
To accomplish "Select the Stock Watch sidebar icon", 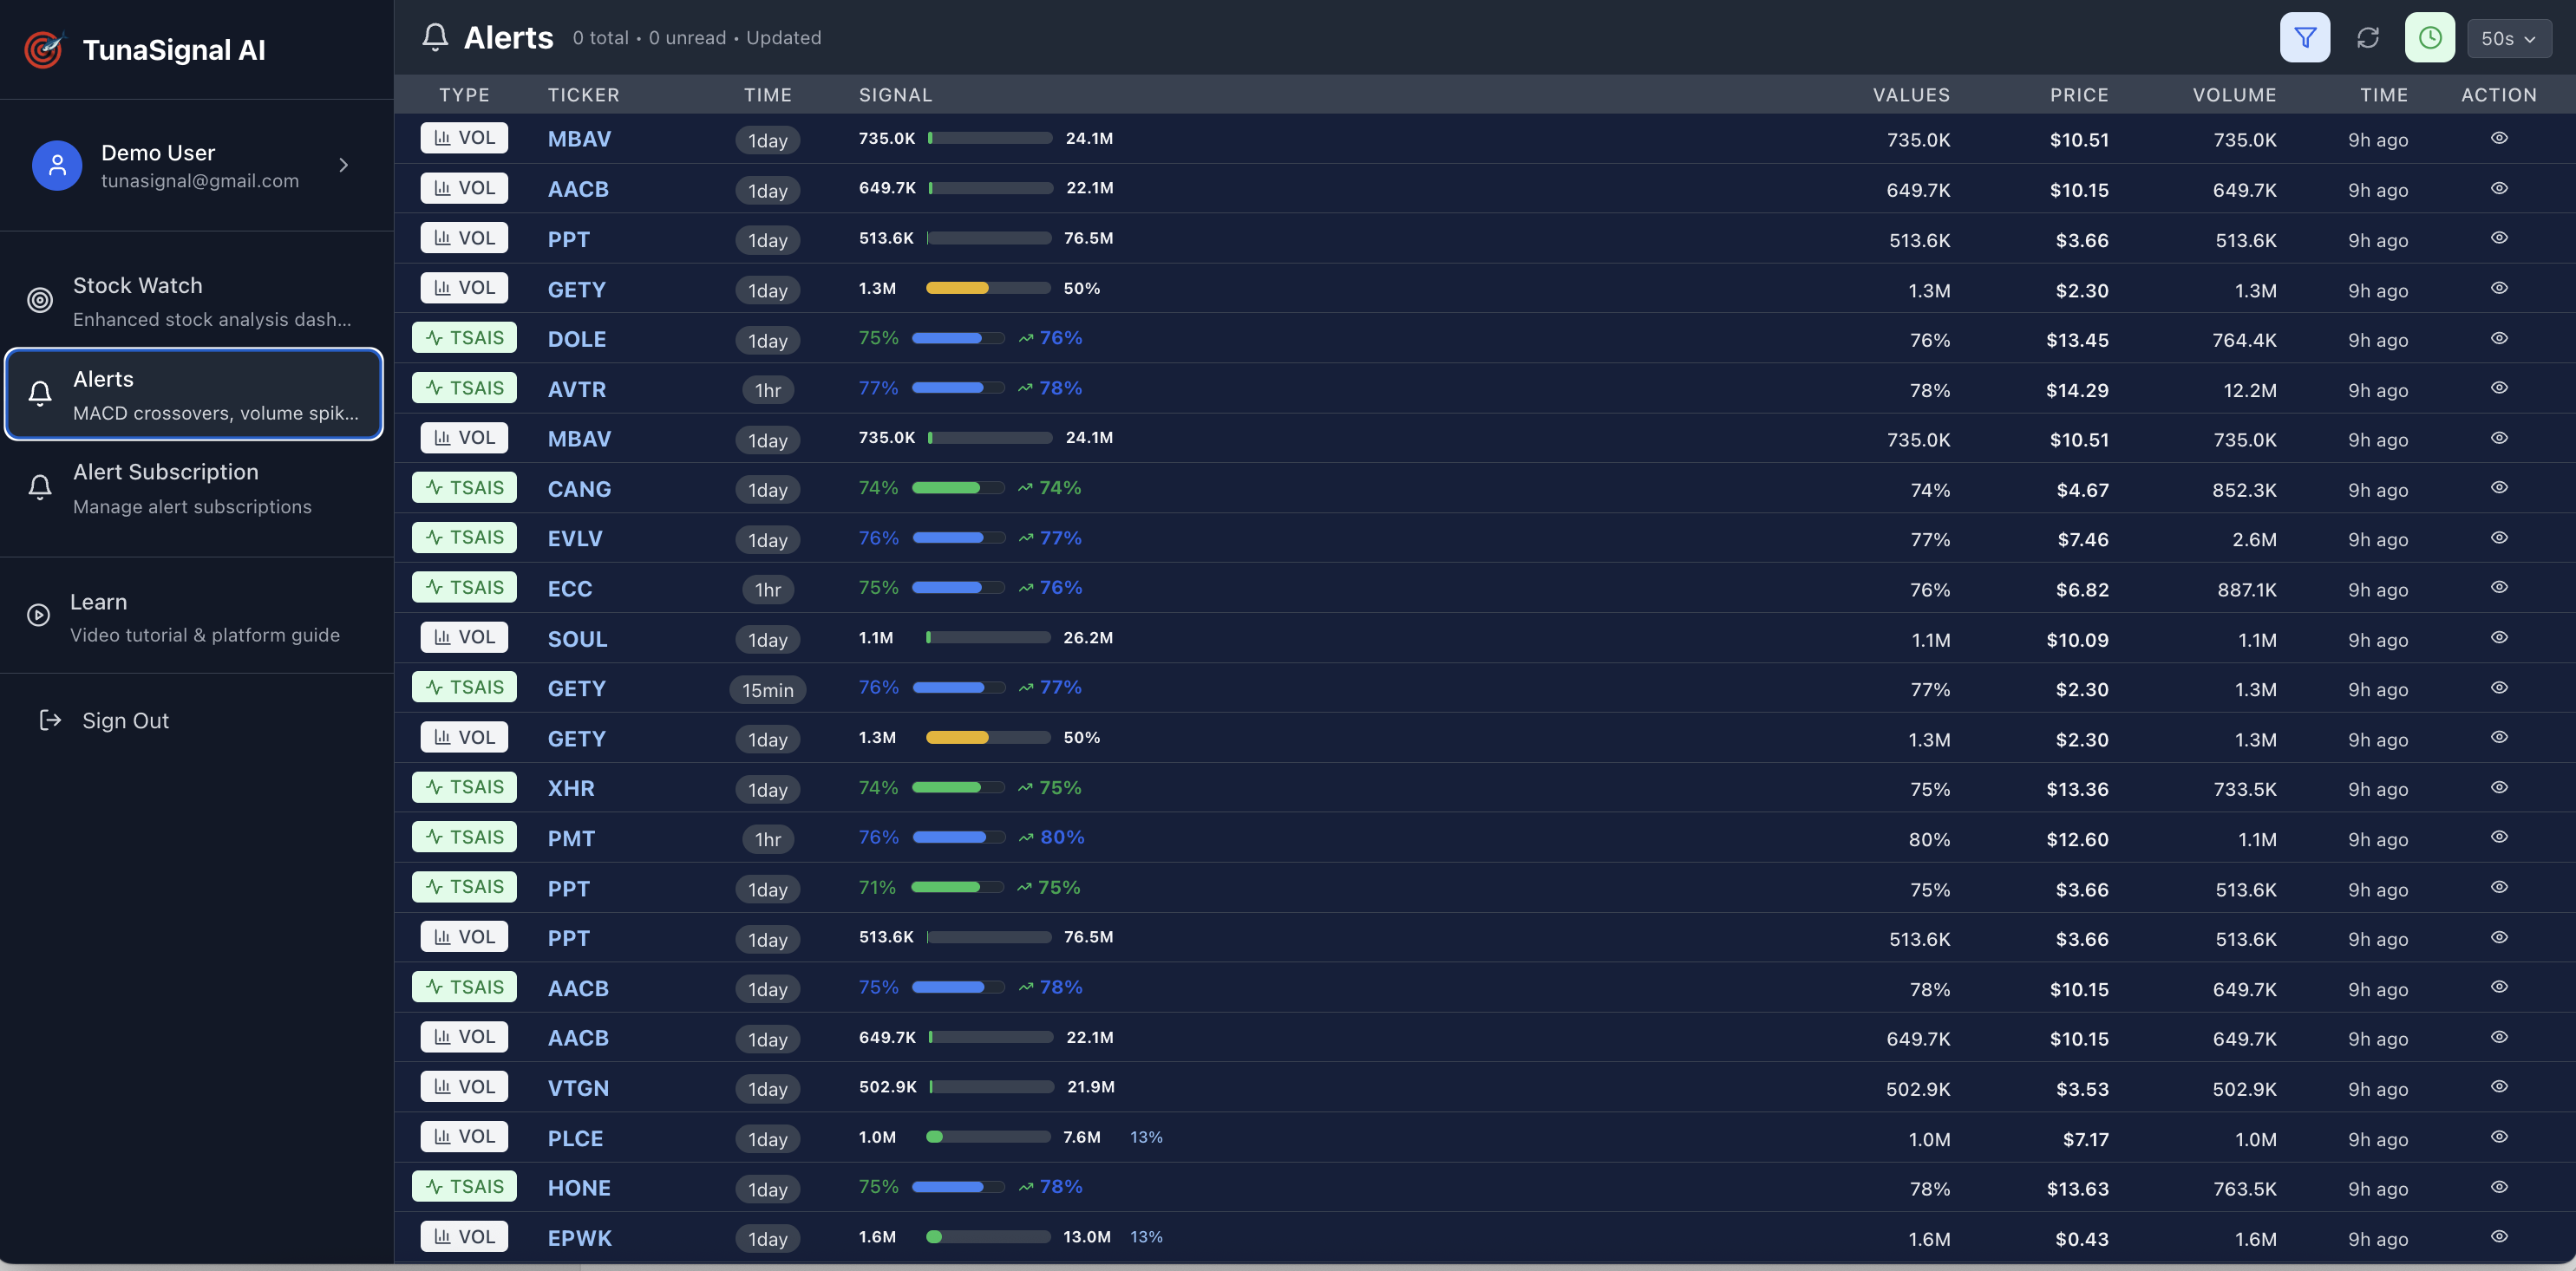I will click(39, 300).
